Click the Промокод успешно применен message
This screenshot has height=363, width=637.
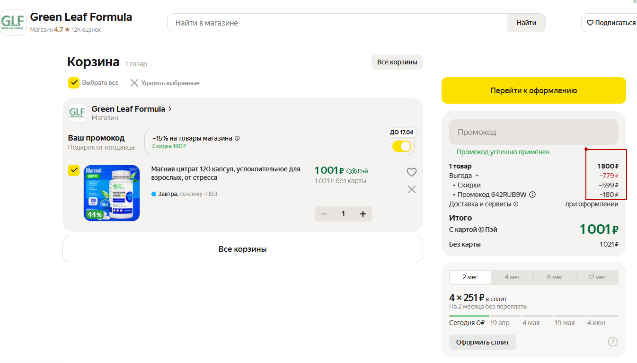(503, 152)
